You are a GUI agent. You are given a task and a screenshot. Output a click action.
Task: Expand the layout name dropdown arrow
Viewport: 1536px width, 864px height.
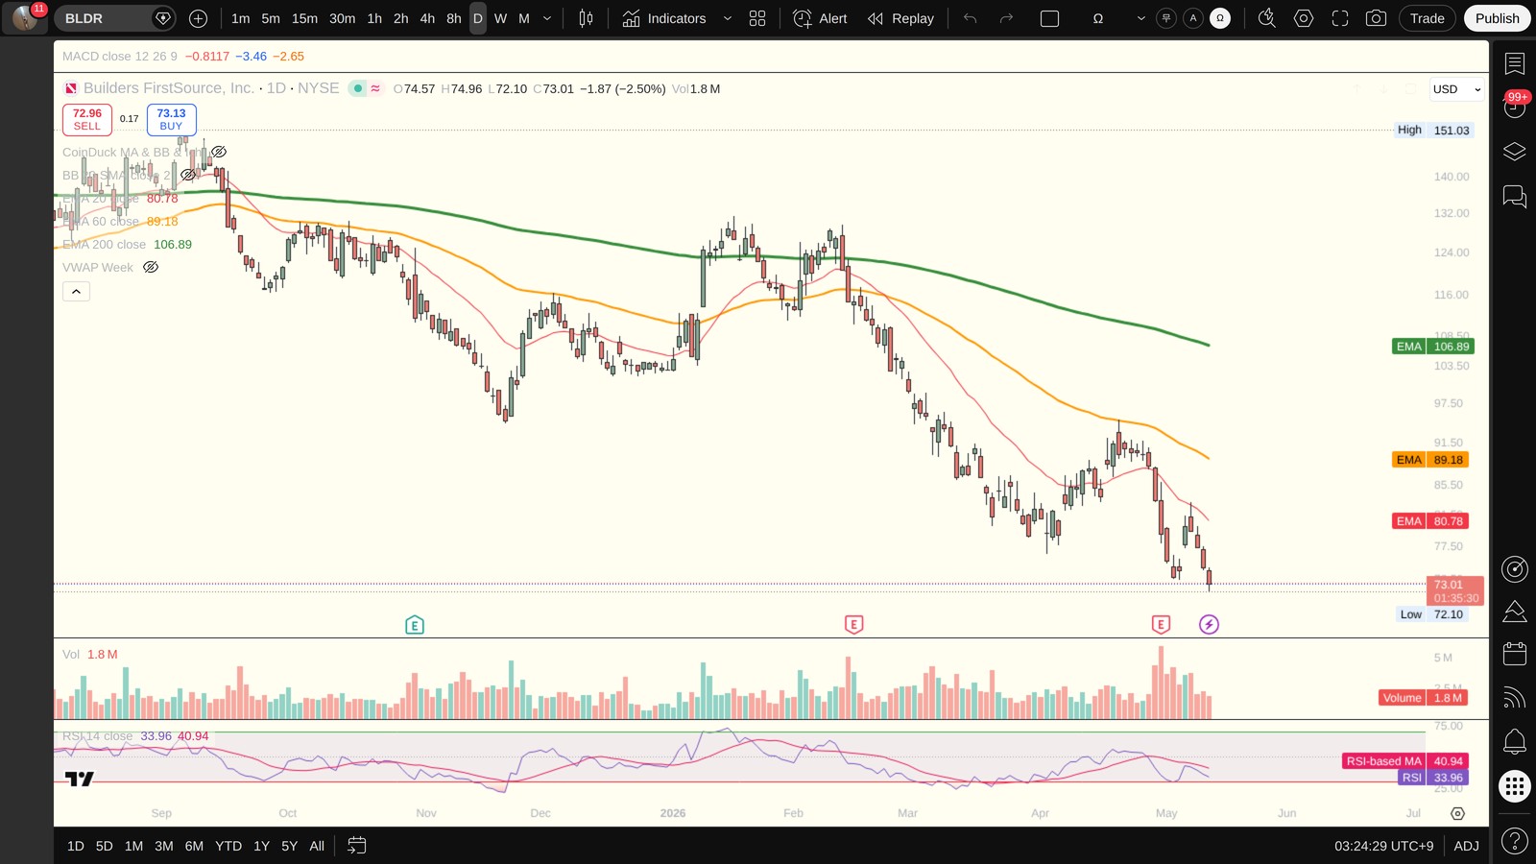pos(1140,18)
